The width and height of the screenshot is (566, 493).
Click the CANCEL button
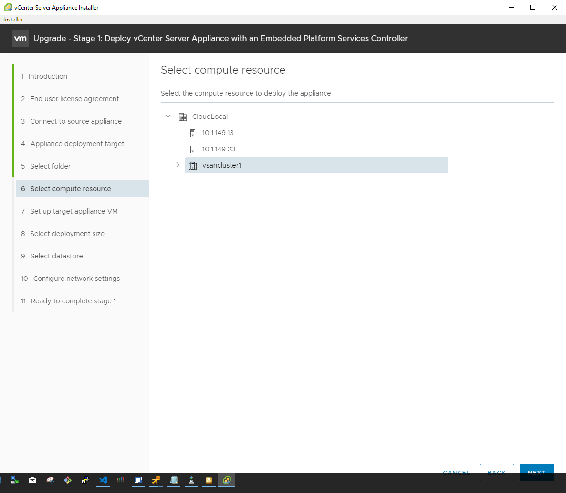pyautogui.click(x=456, y=472)
